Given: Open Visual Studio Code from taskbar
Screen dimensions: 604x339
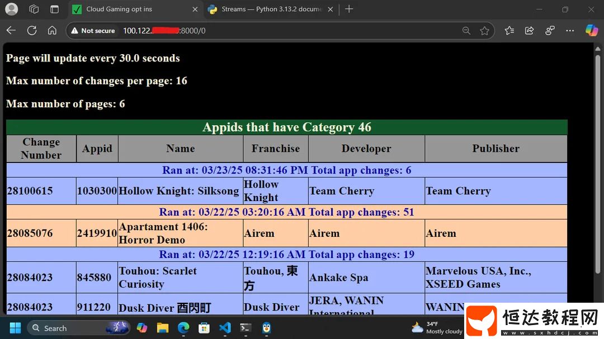Looking at the screenshot, I should click(x=225, y=328).
